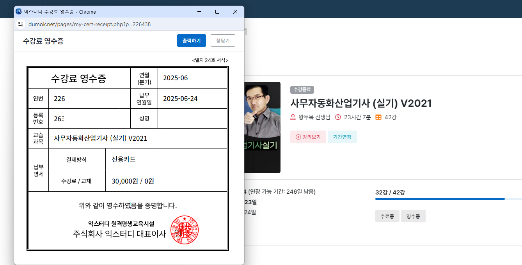Close the receipt popup window with X
Screen dimensions: 522x265
(x=235, y=12)
